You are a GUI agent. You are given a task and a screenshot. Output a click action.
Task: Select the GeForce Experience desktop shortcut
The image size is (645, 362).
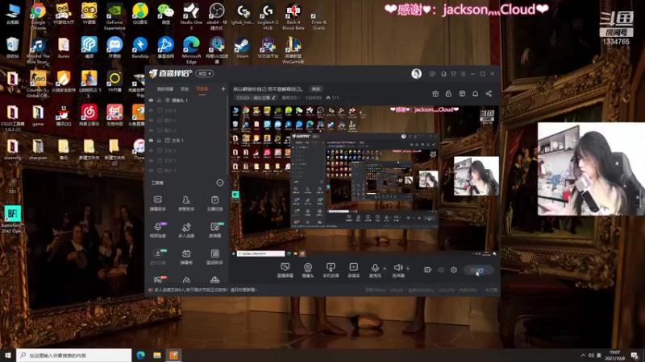pos(114,16)
